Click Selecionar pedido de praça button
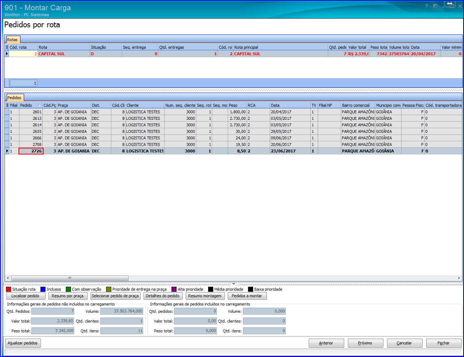The image size is (464, 357). point(115,296)
